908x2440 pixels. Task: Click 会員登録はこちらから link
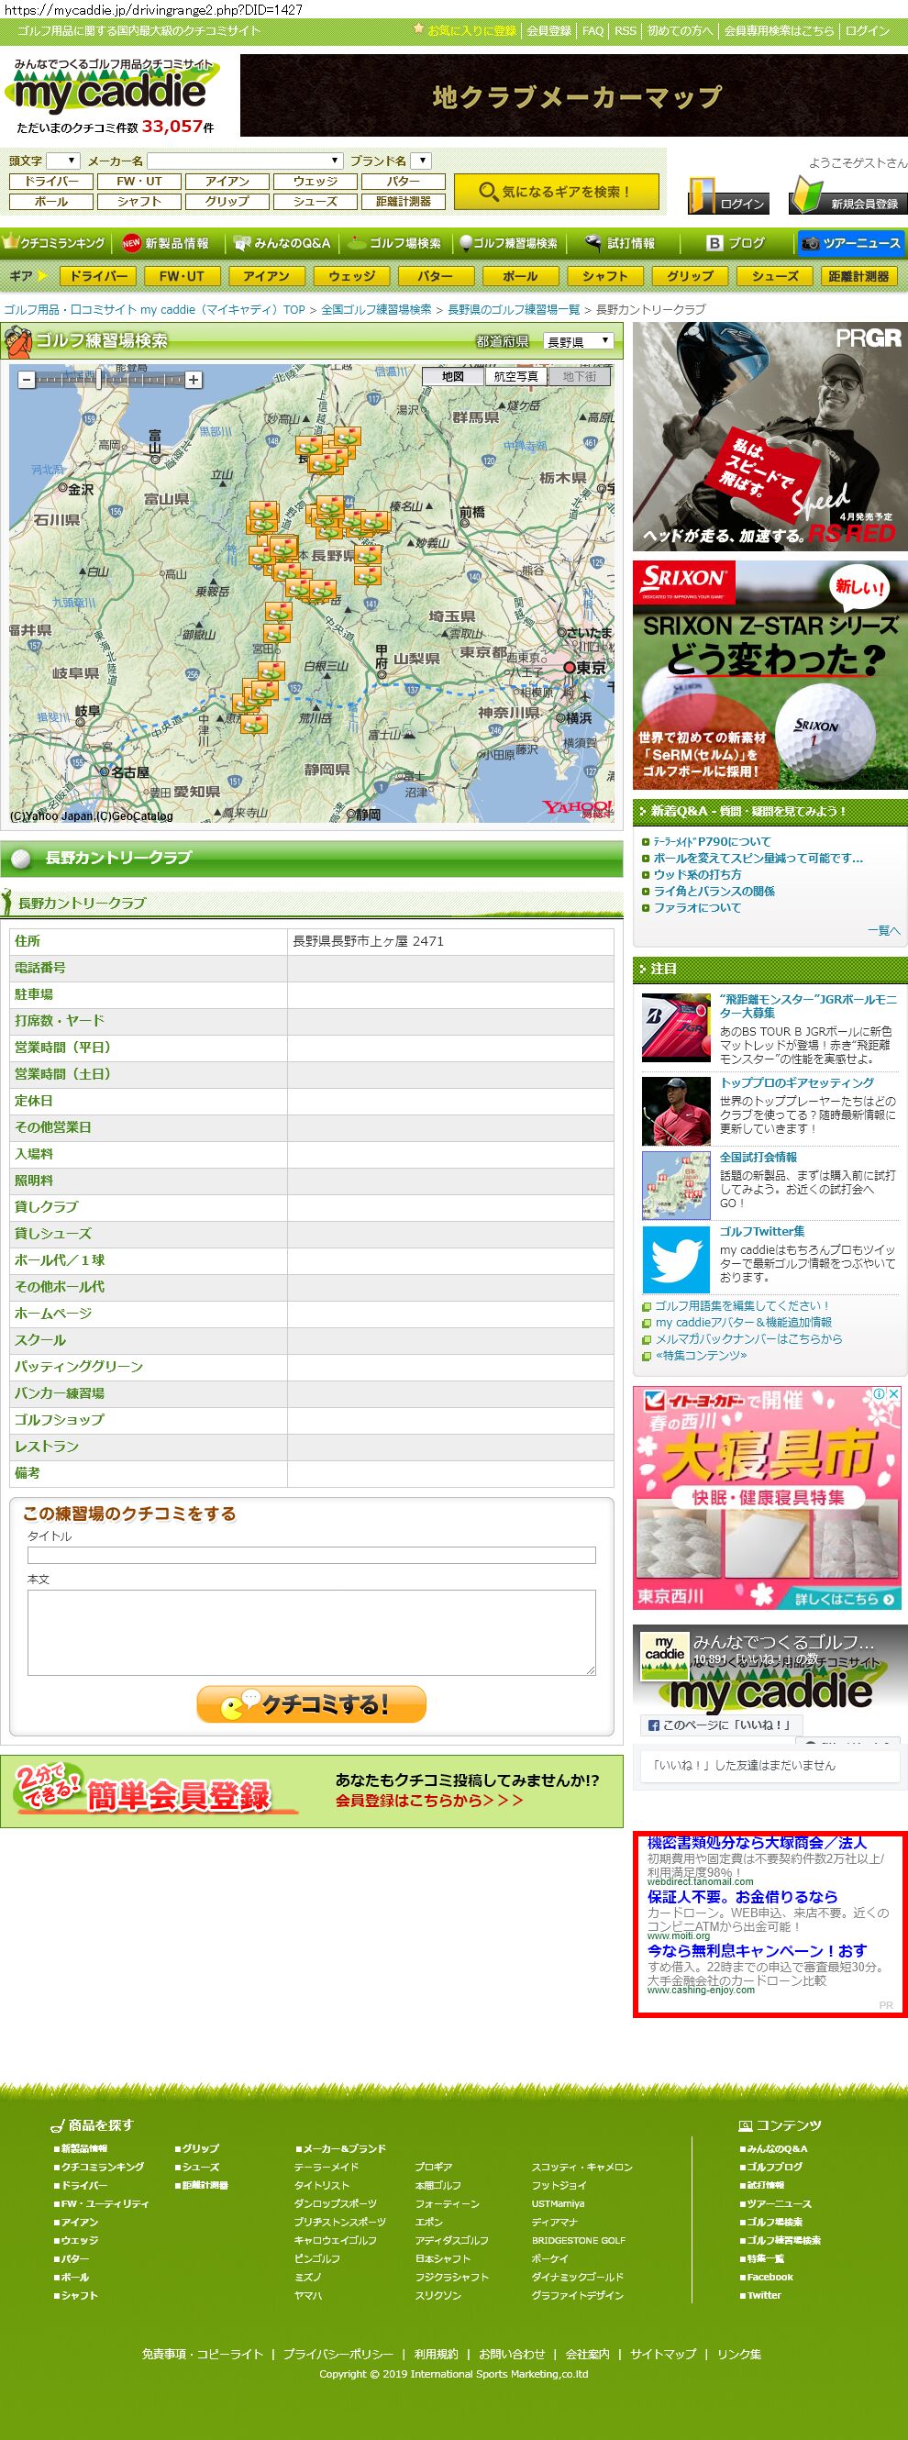click(429, 1800)
